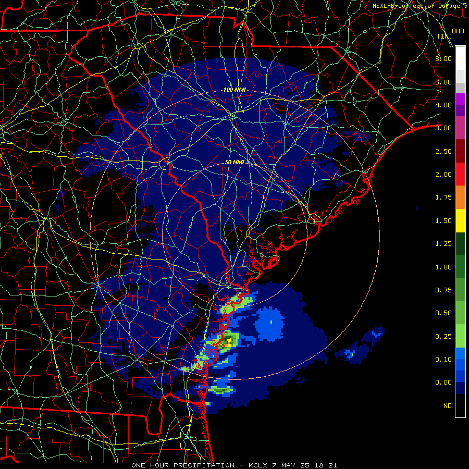This screenshot has height=469, width=469.
Task: Click the [IN] units label
Action: (445, 36)
